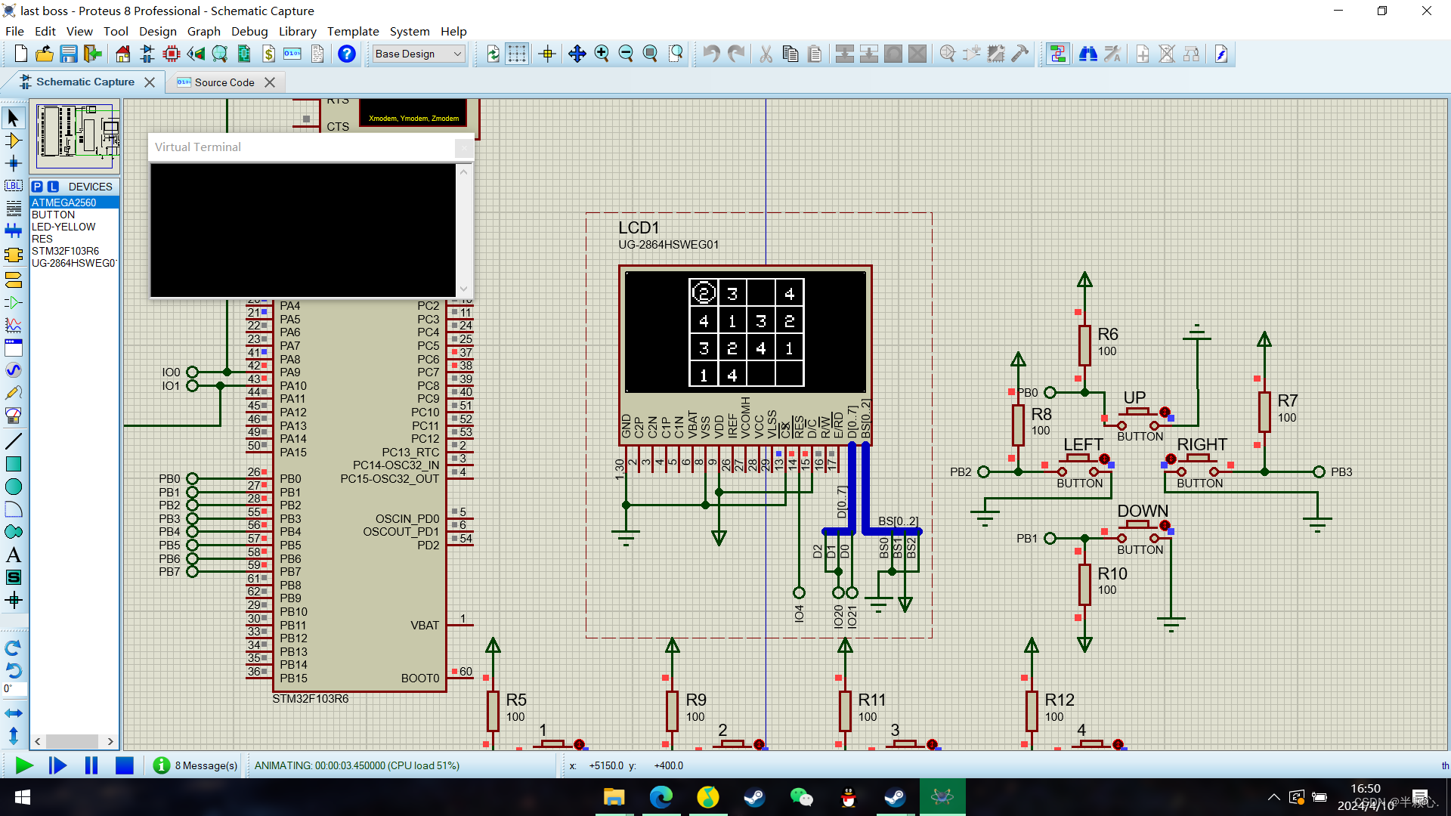Click the New Project toolbar icon
The height and width of the screenshot is (816, 1451).
point(20,54)
